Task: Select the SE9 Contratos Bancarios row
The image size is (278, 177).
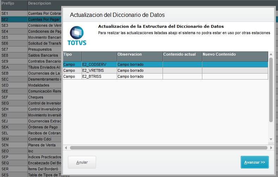Action: tap(31, 61)
